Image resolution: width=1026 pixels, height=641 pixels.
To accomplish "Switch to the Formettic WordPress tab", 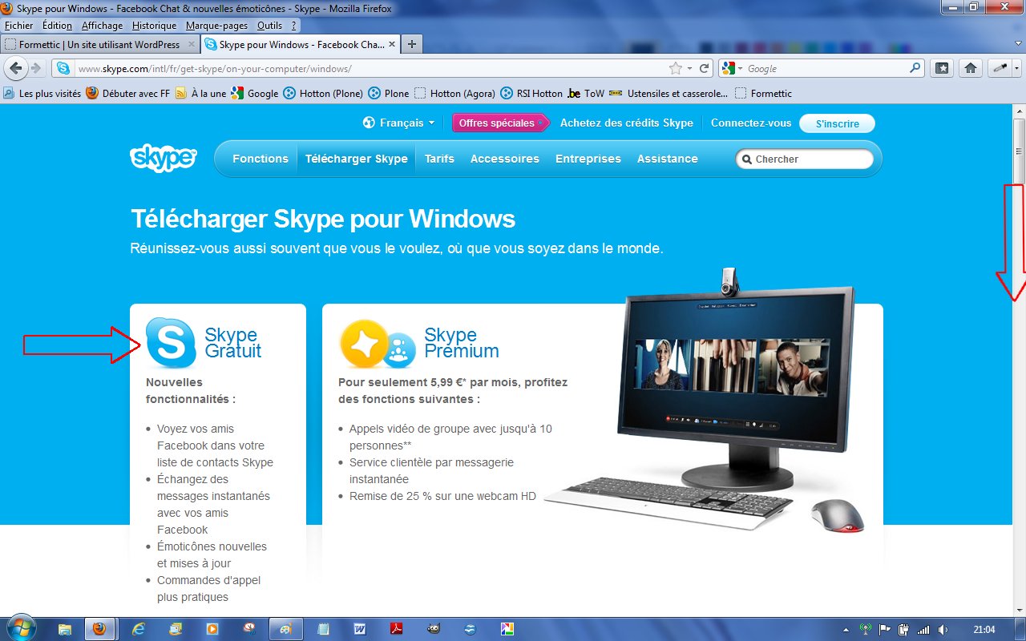I will pos(100,44).
